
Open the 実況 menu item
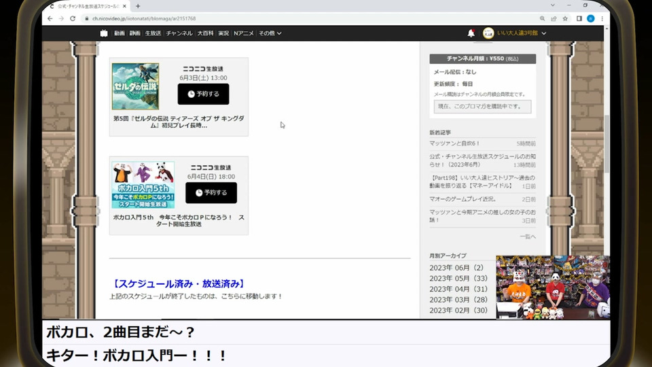click(223, 33)
